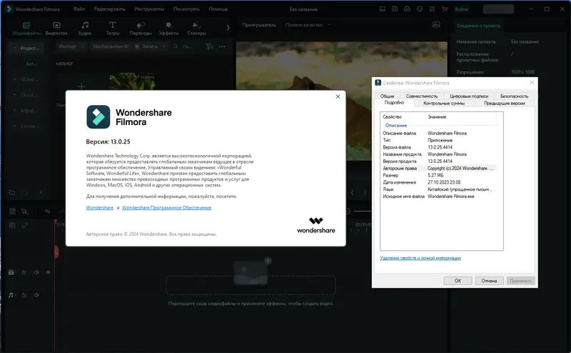Open the Редактировать menu
This screenshot has width=571, height=353.
(110, 9)
